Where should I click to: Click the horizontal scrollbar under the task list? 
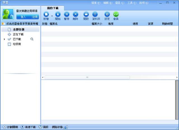(87, 77)
